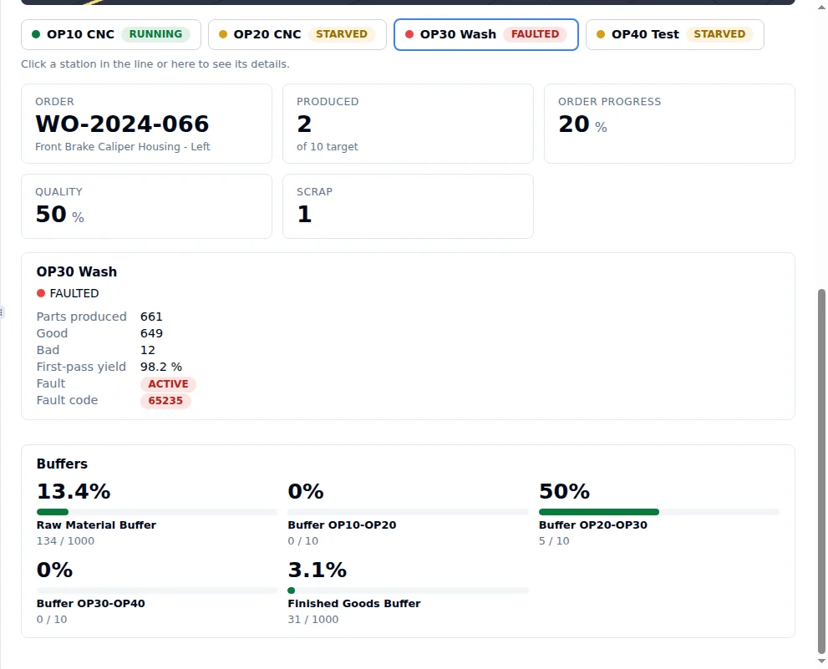Click the Buffer OP20-OP30 count 5 / 10
This screenshot has height=669, width=828.
pyautogui.click(x=554, y=541)
